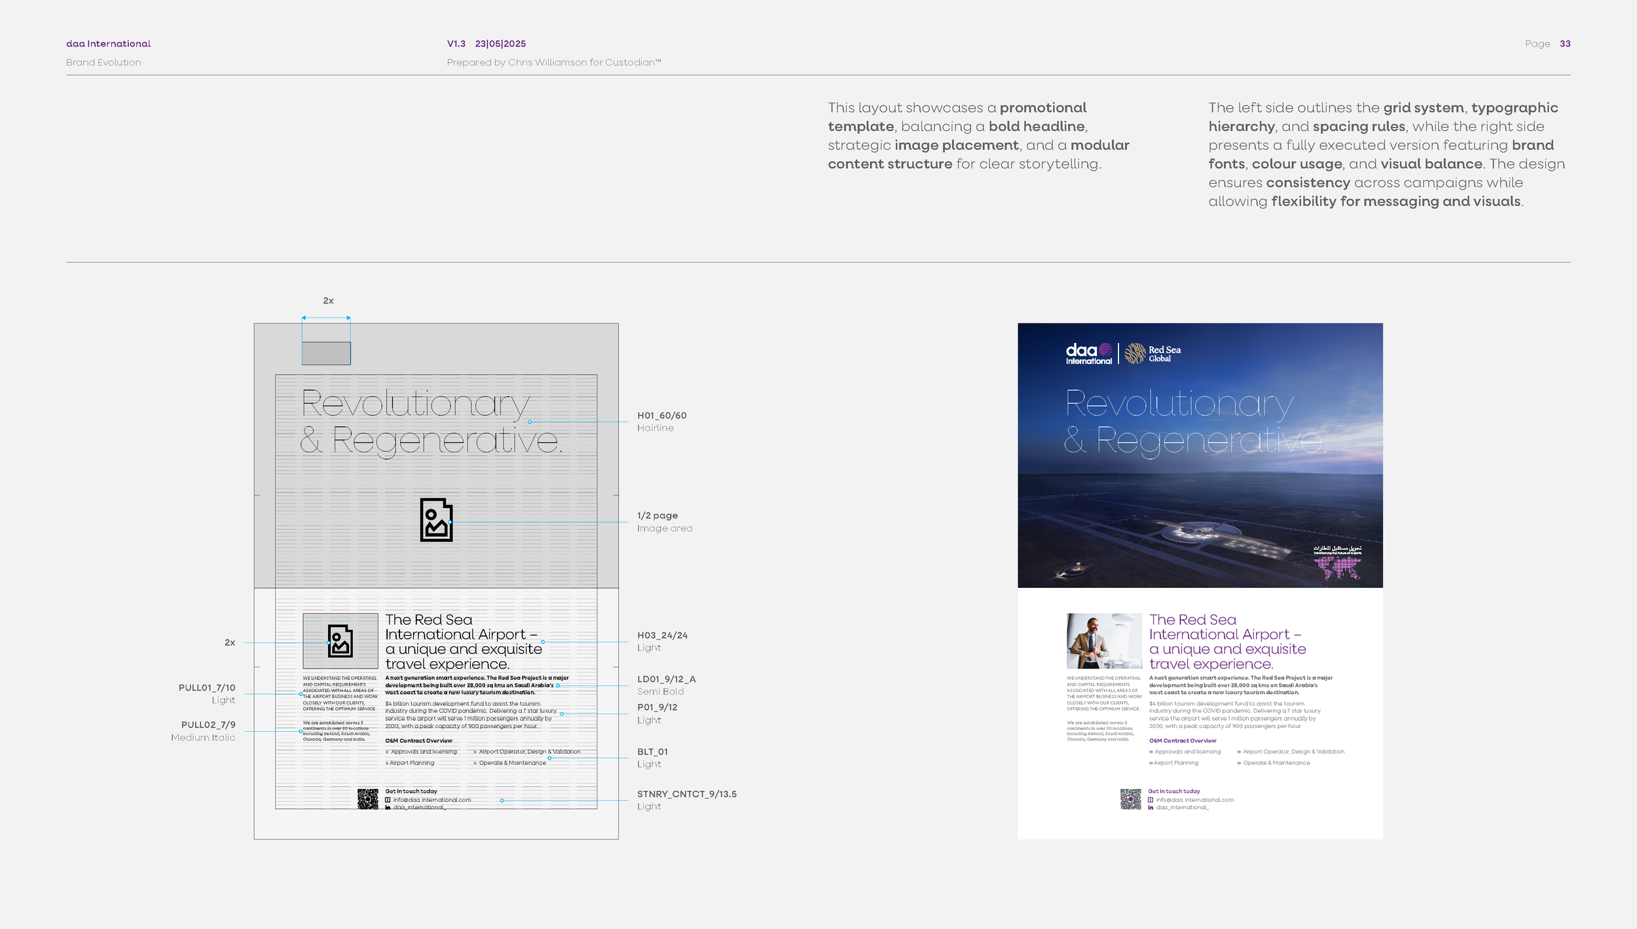Click the 'Brand Evolution' subtitle
1637x929 pixels.
[x=103, y=62]
